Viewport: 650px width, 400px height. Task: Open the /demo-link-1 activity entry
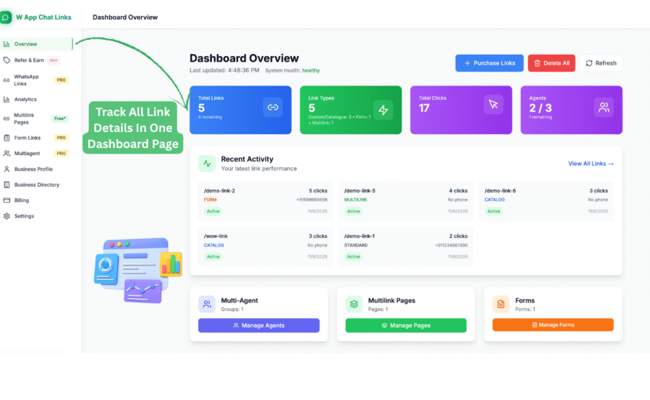tap(406, 246)
